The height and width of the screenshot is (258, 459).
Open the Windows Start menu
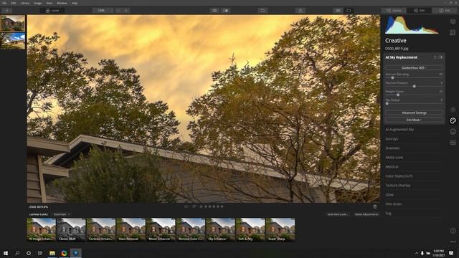6,253
